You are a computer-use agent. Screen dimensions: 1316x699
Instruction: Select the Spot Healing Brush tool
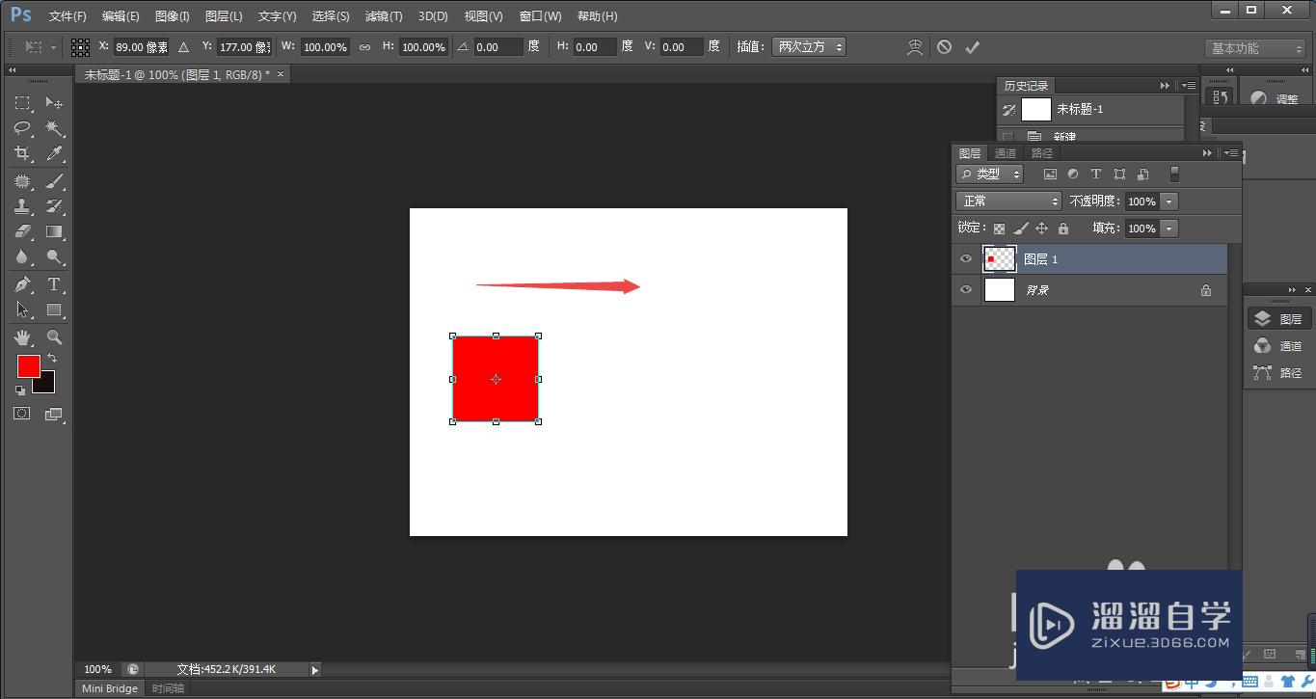22,181
